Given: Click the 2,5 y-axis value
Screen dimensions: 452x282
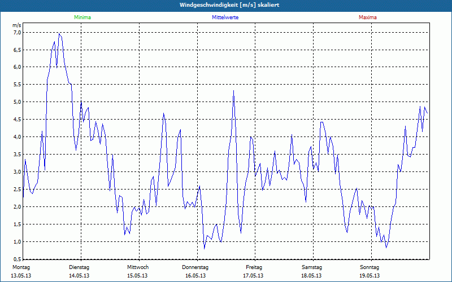Looking at the screenshot, I should click(18, 190).
